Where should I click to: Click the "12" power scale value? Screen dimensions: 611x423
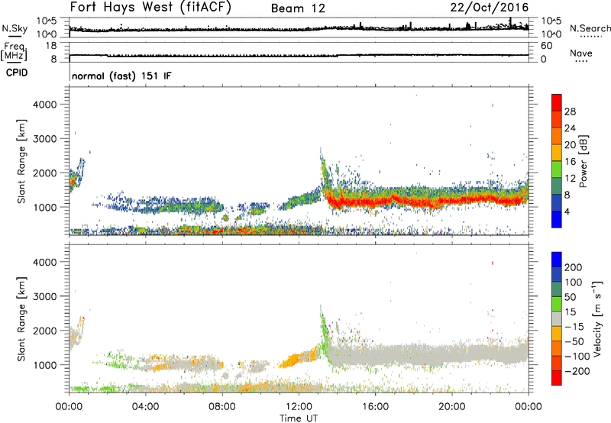tap(570, 179)
